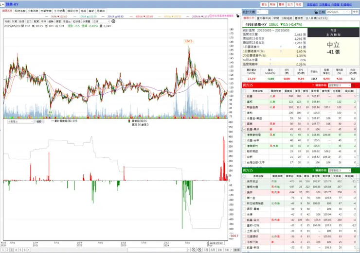Viewport: 360px width, 253px height.
Task: Click the bottom horizontal chart scrollbar
Action: (x=158, y=250)
